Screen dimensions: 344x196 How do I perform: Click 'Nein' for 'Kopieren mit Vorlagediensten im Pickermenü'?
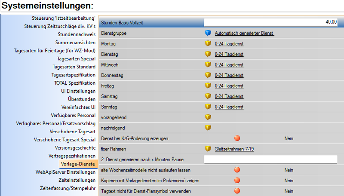coord(289,181)
